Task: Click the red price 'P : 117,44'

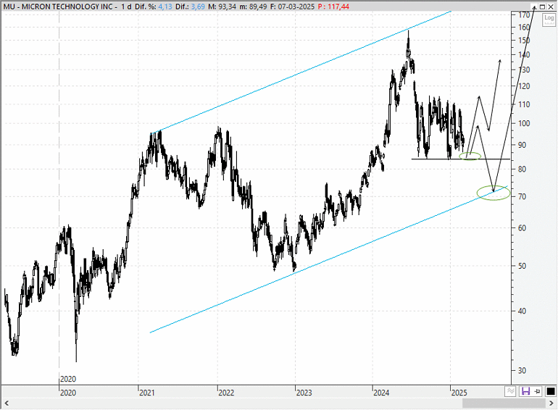Action: point(333,7)
